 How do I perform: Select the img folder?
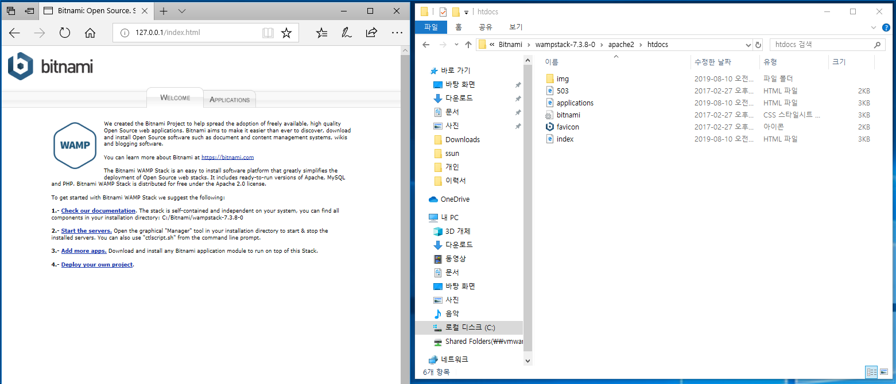pos(563,79)
